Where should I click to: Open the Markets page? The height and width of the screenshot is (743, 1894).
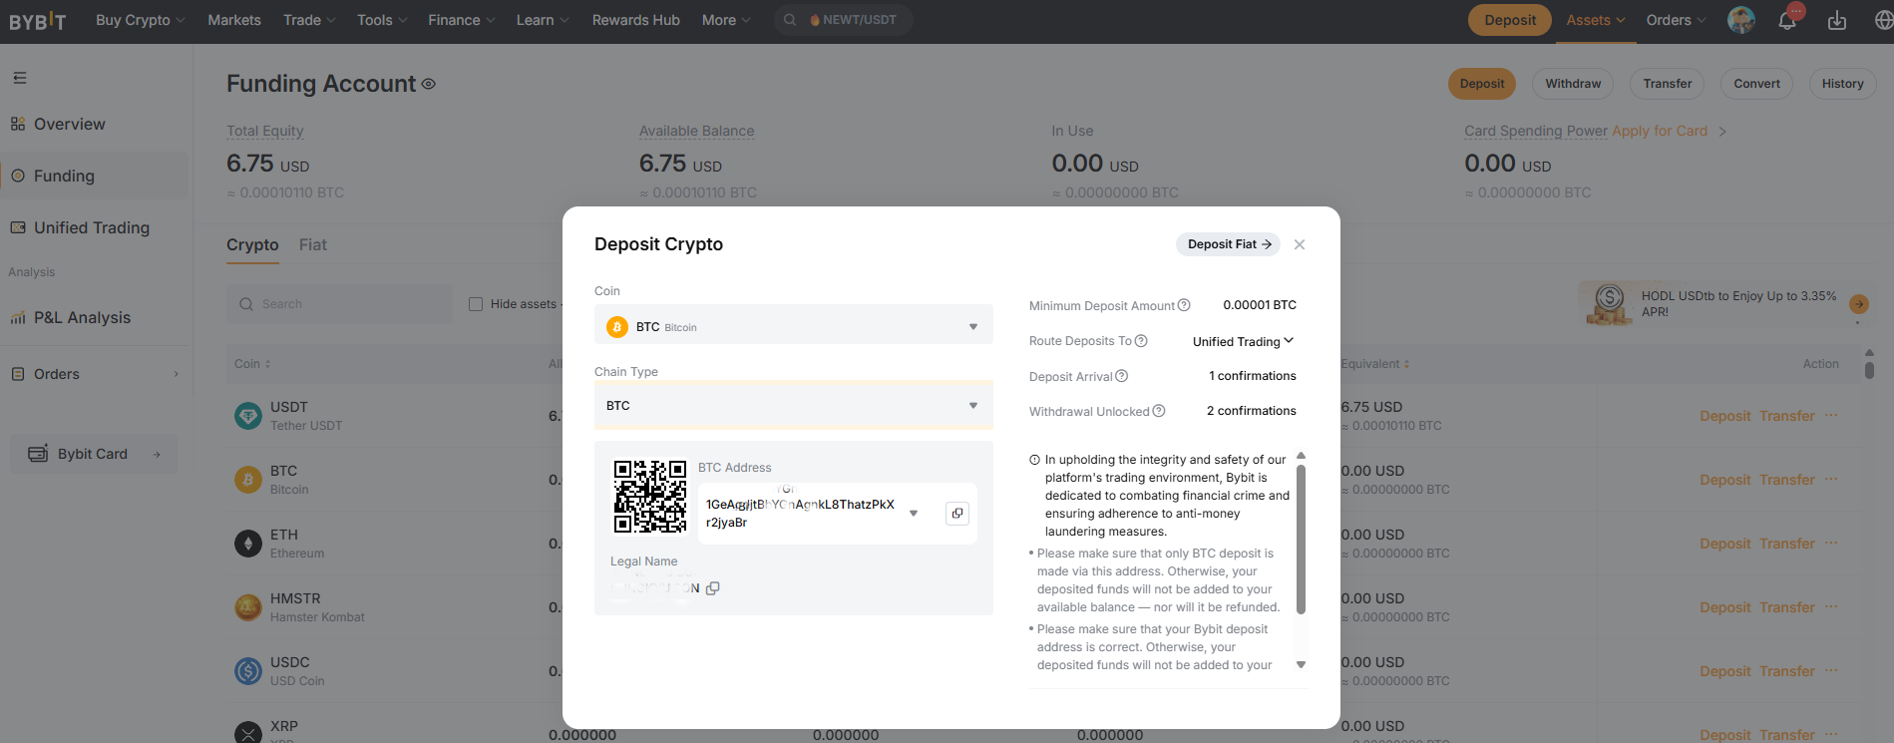coord(234,20)
